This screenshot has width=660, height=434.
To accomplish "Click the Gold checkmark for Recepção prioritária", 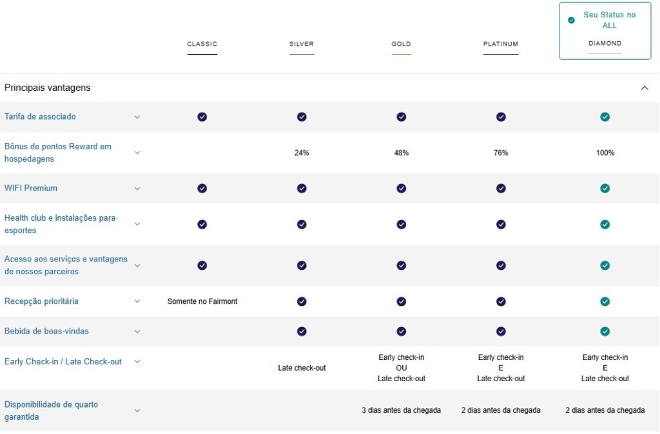I will pyautogui.click(x=402, y=301).
